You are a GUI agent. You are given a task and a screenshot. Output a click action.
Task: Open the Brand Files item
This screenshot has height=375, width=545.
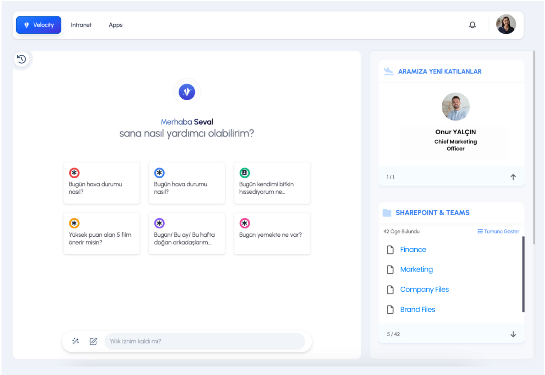pos(418,310)
